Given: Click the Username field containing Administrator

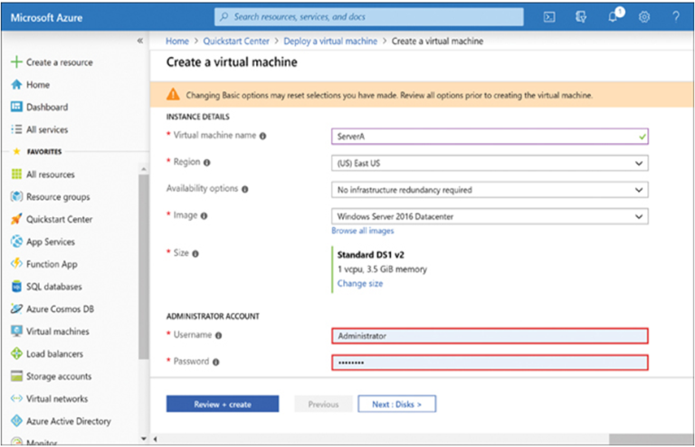Looking at the screenshot, I should pos(490,336).
